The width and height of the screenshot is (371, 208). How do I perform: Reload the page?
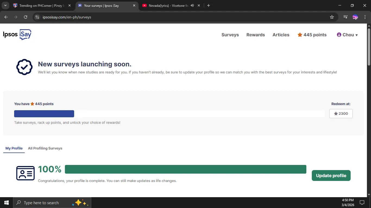pos(26,17)
